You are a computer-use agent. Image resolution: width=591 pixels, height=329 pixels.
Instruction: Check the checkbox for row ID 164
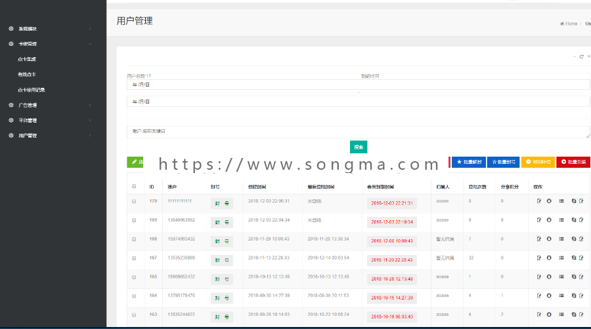134,296
